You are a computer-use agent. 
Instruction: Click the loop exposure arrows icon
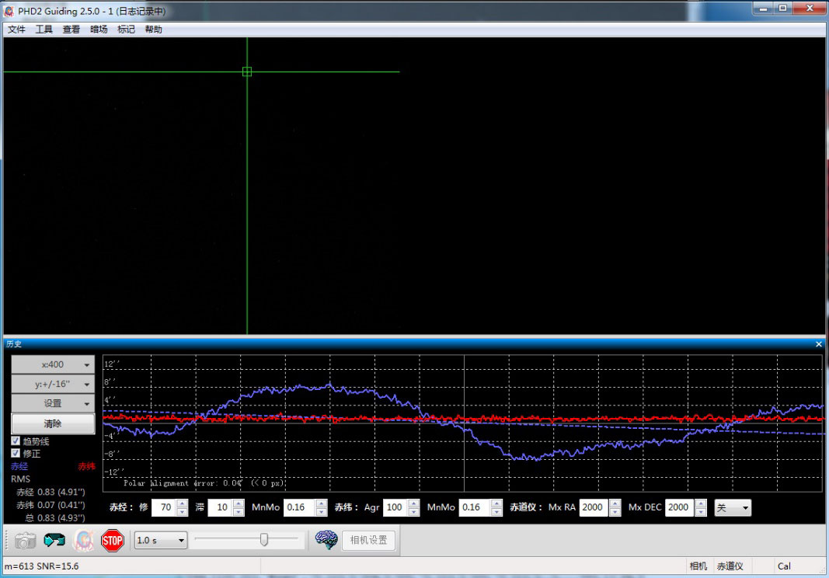pos(54,540)
